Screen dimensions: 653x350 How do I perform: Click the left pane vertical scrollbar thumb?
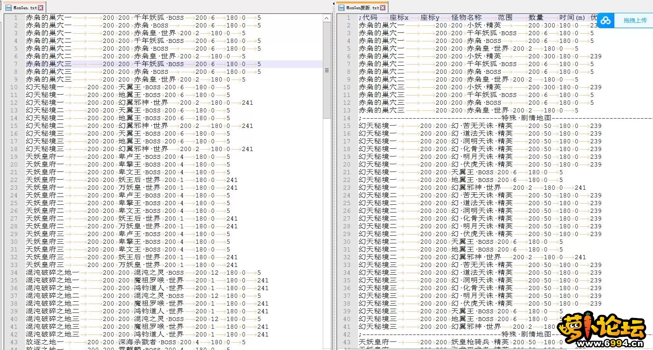(327, 70)
